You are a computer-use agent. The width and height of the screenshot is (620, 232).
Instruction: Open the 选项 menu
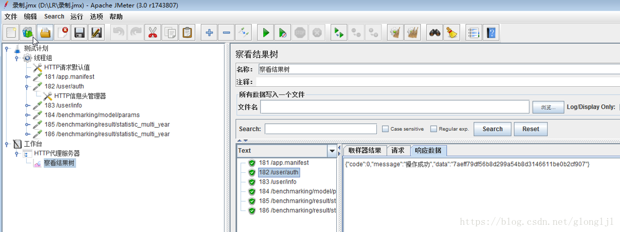coord(96,16)
